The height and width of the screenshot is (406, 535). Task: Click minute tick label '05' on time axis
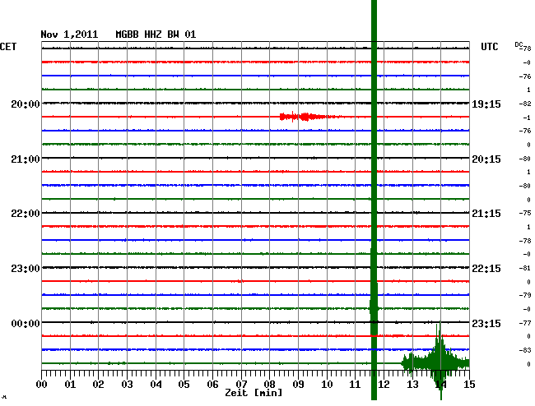(x=184, y=385)
